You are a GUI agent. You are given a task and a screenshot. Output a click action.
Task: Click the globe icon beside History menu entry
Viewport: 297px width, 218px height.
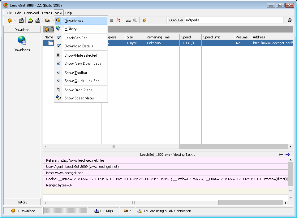click(58, 28)
